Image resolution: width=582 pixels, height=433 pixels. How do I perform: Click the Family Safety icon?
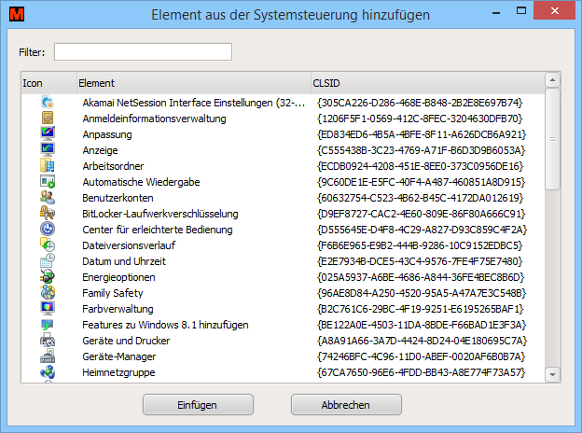tap(48, 292)
